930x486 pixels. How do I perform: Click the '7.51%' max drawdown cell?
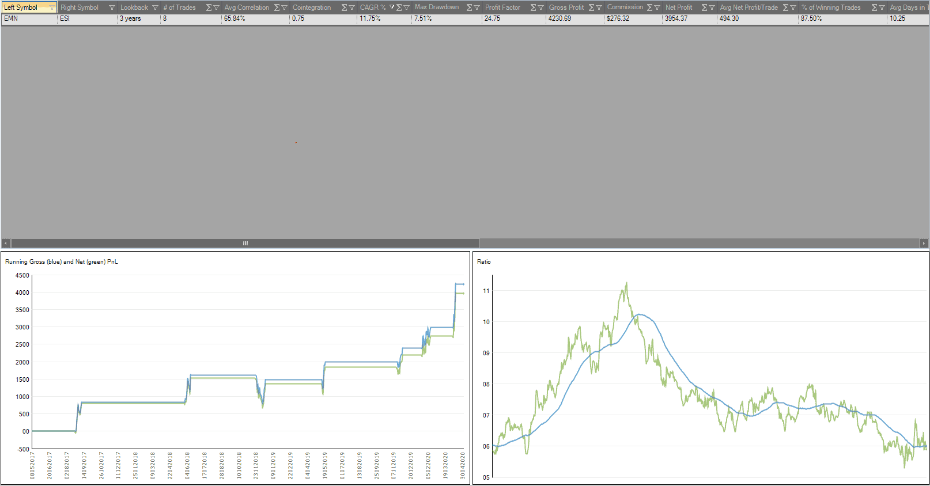(x=447, y=18)
